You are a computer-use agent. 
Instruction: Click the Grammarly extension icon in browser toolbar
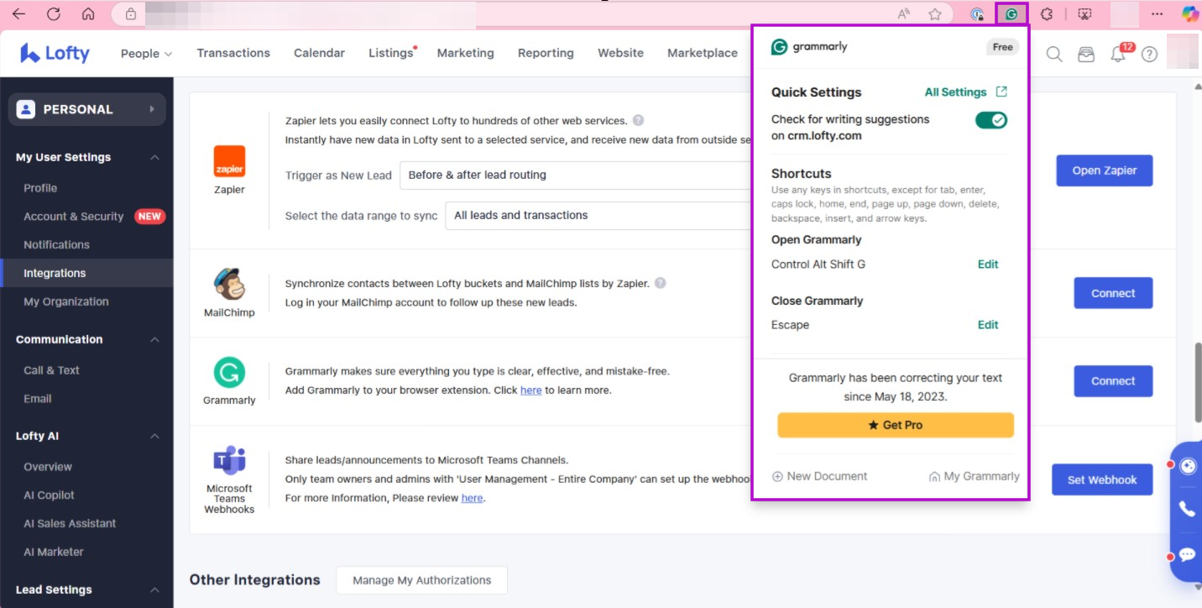coord(1011,14)
